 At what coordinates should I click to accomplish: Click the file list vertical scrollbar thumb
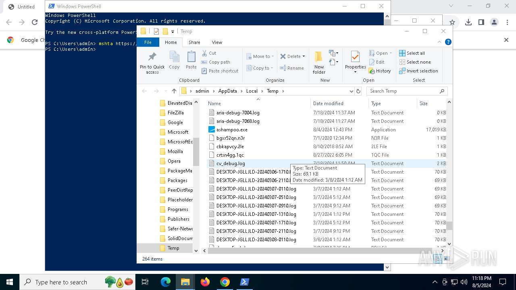tap(449, 226)
